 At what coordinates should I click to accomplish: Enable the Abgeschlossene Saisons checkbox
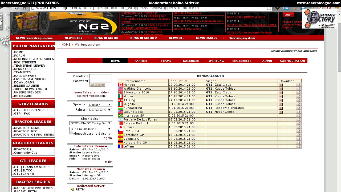(x=71, y=133)
